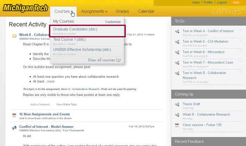Image resolution: width=246 pixels, height=146 pixels.
Task: Click icon beside Coming Up Week 8 item
Action: click(177, 115)
